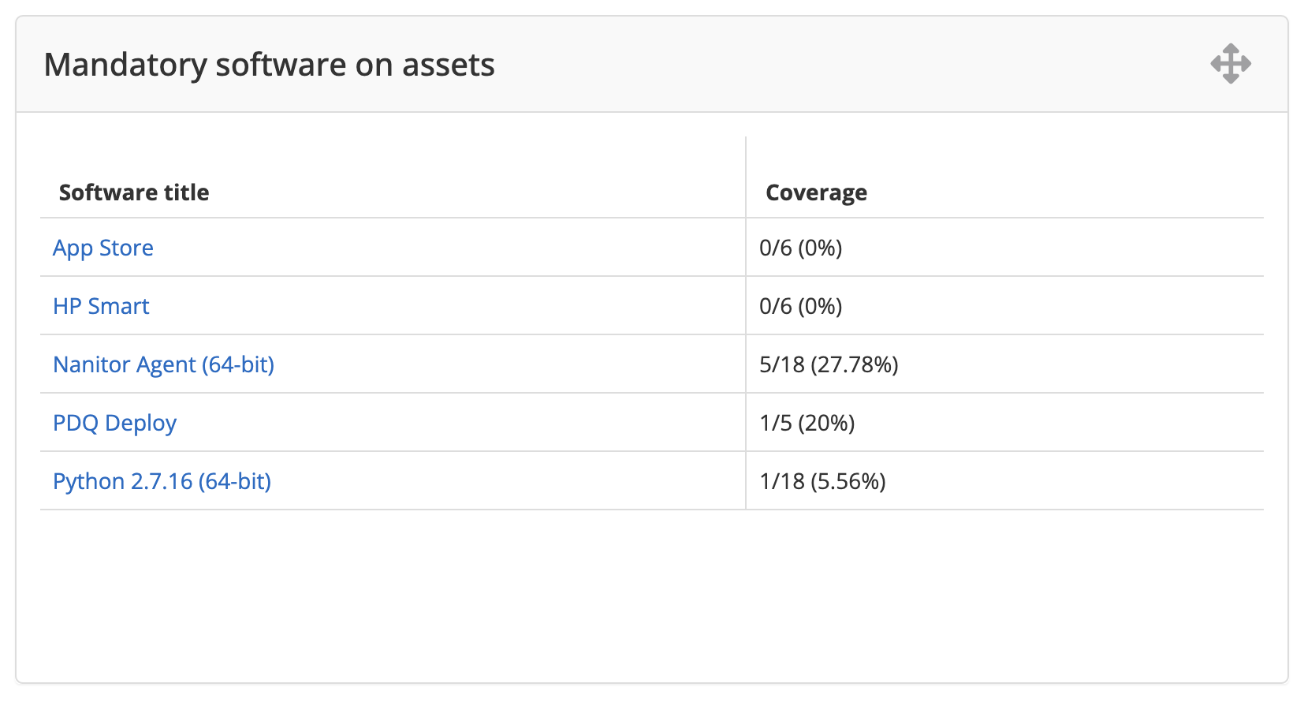
Task: Click the Mandatory software on assets title
Action: tap(269, 65)
